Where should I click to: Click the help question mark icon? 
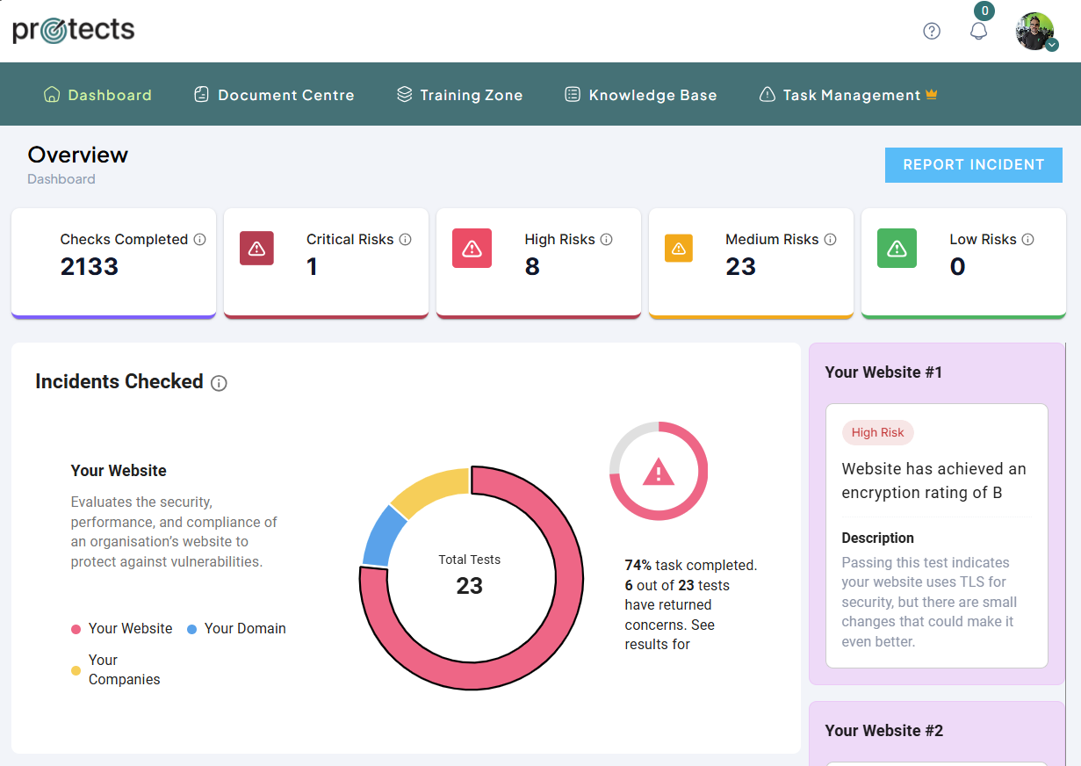pos(932,32)
